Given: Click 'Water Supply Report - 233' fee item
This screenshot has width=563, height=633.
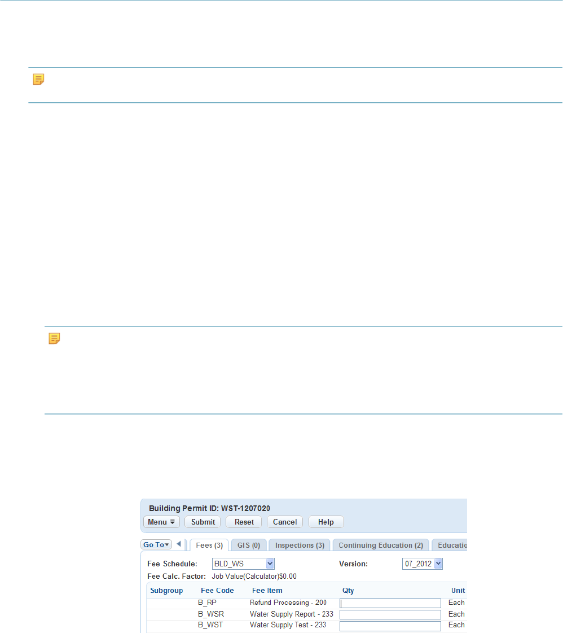Looking at the screenshot, I should [x=292, y=614].
